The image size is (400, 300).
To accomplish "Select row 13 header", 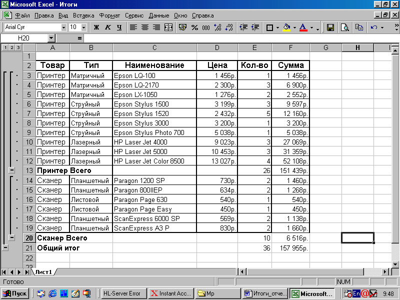I will (x=29, y=170).
